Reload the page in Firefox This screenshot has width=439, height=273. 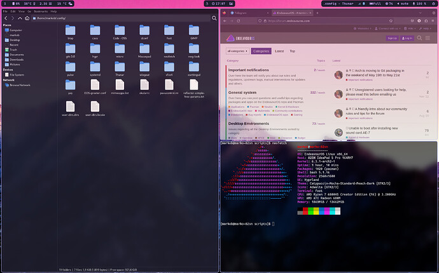[239, 21]
